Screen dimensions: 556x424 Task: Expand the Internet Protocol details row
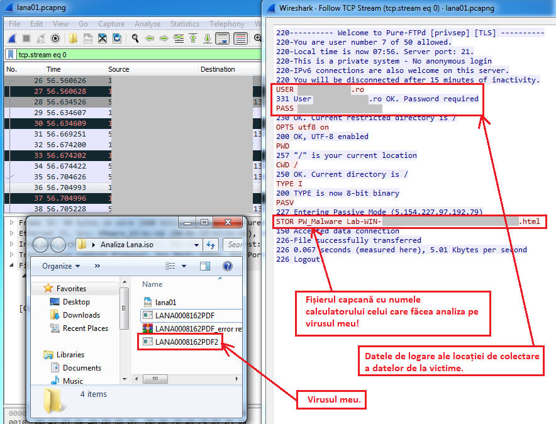tap(12, 244)
